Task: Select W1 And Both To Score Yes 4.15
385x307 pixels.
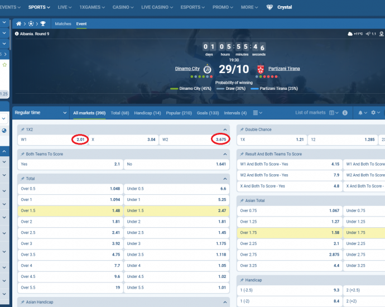Action: (x=290, y=164)
